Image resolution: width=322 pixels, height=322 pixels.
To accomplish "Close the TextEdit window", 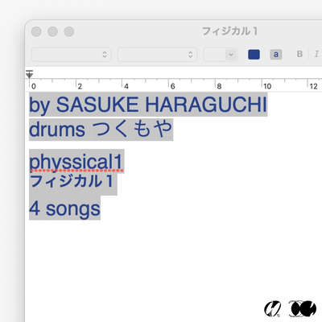I will 36,31.
